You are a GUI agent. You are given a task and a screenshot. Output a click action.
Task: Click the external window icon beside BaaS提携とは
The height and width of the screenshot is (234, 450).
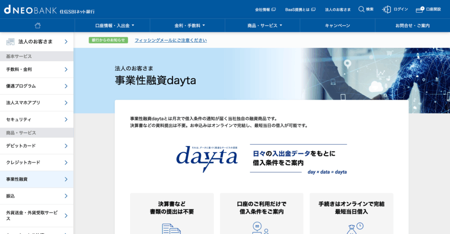coord(313,10)
